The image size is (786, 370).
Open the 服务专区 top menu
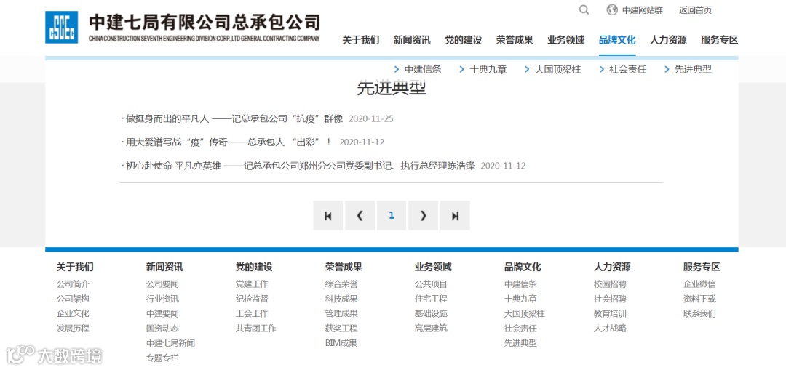click(720, 40)
